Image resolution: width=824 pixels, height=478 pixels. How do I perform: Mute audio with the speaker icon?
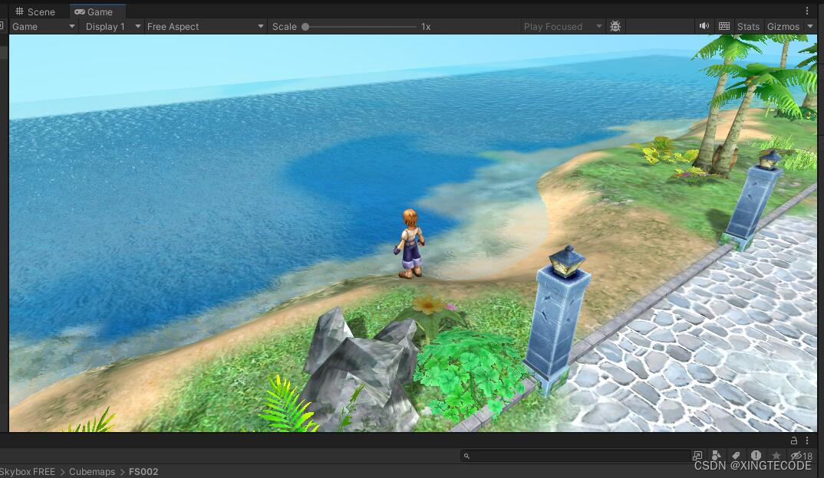[704, 26]
